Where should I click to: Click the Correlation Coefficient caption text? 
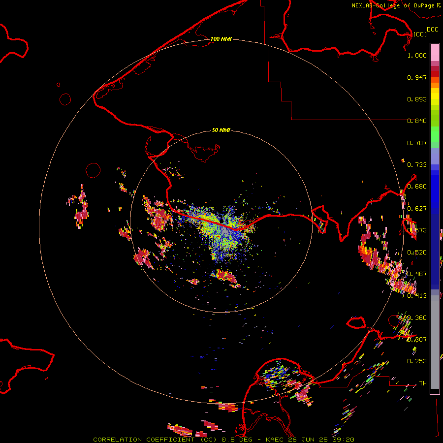[223, 440]
